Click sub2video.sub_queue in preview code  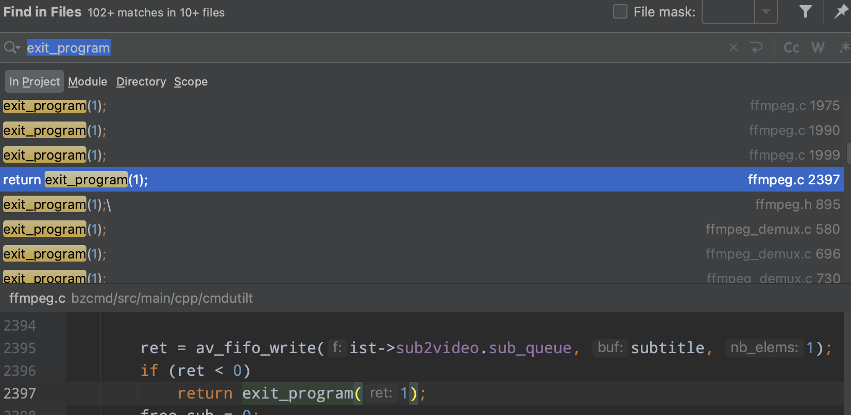point(483,348)
